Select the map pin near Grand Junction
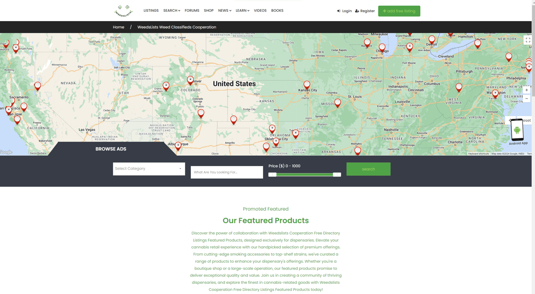 pyautogui.click(x=166, y=86)
